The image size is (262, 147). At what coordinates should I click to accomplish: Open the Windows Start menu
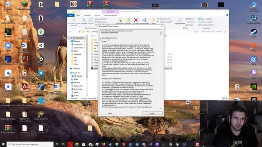point(3,144)
